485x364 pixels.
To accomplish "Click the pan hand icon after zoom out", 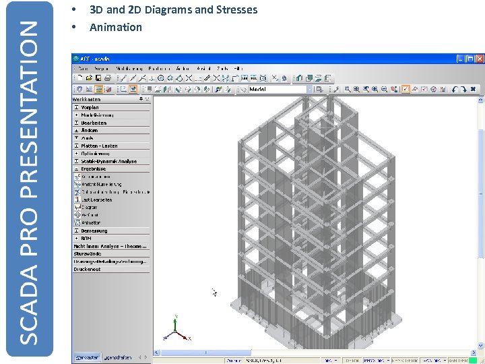I will tap(393, 90).
